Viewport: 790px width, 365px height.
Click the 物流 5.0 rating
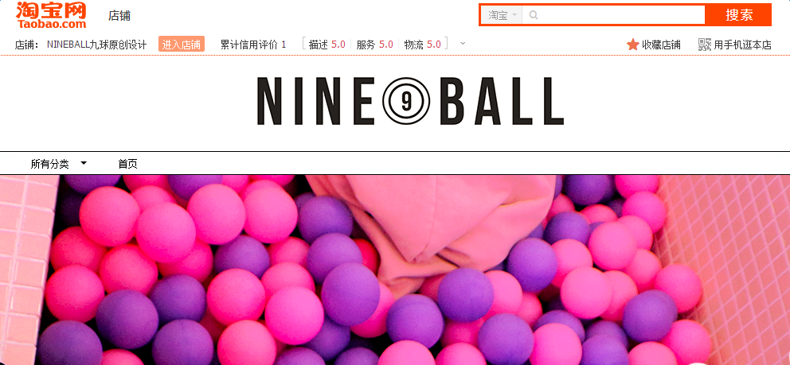click(422, 45)
